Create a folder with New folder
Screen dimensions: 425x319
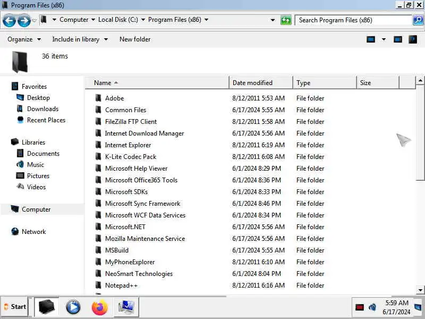coord(135,39)
